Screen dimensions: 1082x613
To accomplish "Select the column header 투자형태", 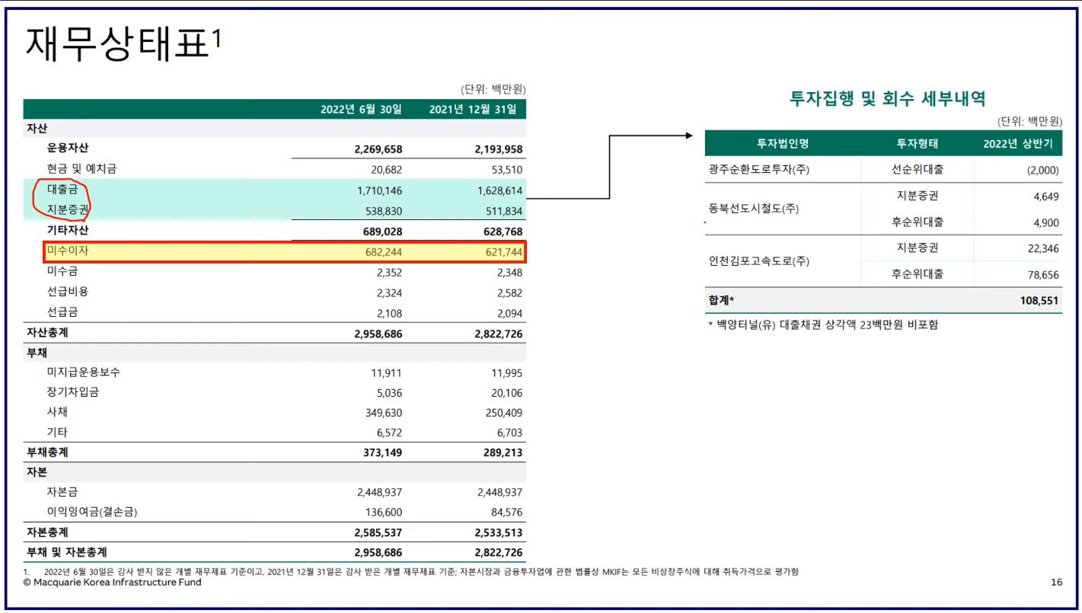I will coord(918,143).
